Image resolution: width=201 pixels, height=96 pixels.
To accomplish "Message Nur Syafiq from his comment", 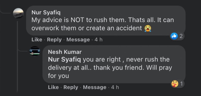I will pos(78,40).
